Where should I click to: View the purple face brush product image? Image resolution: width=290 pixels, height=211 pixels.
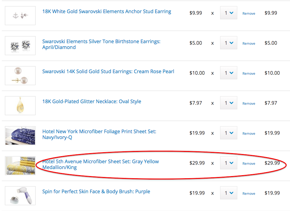(20, 196)
